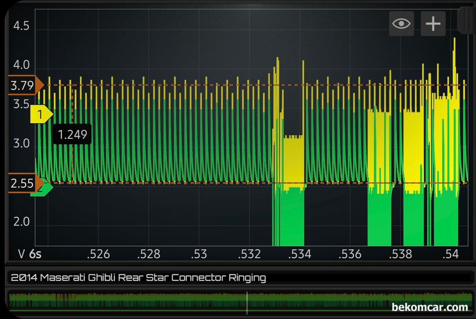Viewport: 476px width, 319px height.
Task: Click the 1.249 cursor delta readout
Action: tap(72, 134)
